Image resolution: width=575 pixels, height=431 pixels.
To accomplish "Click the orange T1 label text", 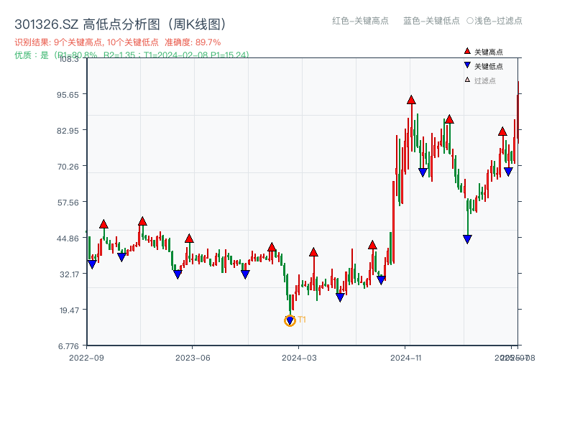I will 302,320.
